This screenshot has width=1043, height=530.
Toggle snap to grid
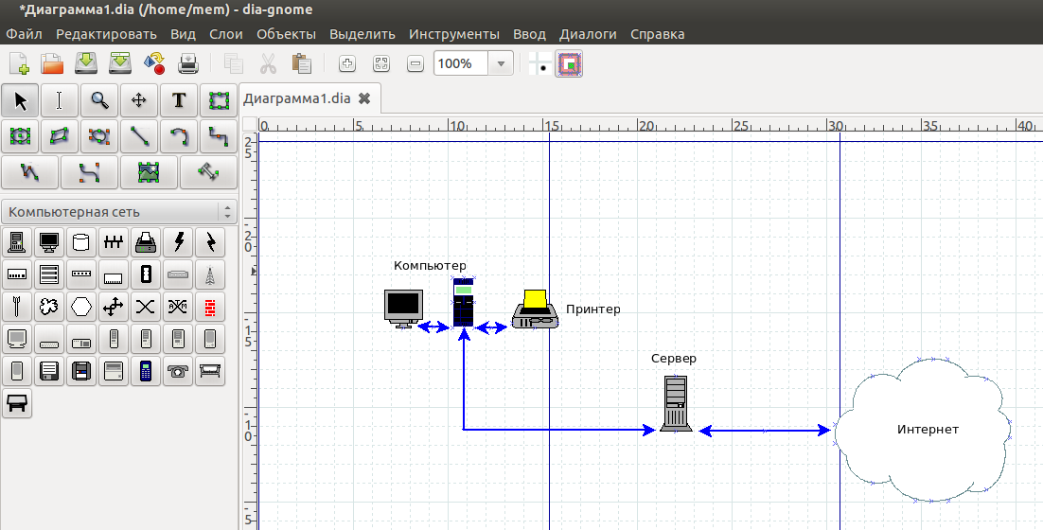540,63
